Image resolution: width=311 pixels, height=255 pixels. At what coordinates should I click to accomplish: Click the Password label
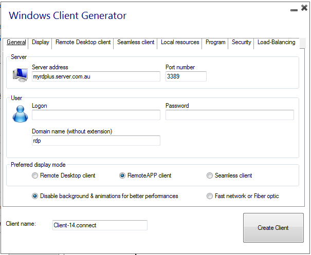[177, 106]
